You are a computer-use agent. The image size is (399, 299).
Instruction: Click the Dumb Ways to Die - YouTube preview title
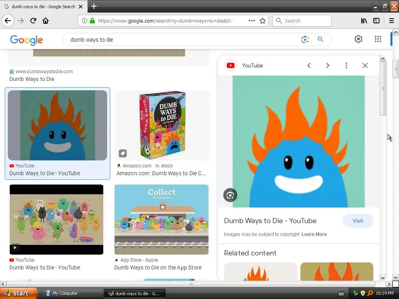270,221
